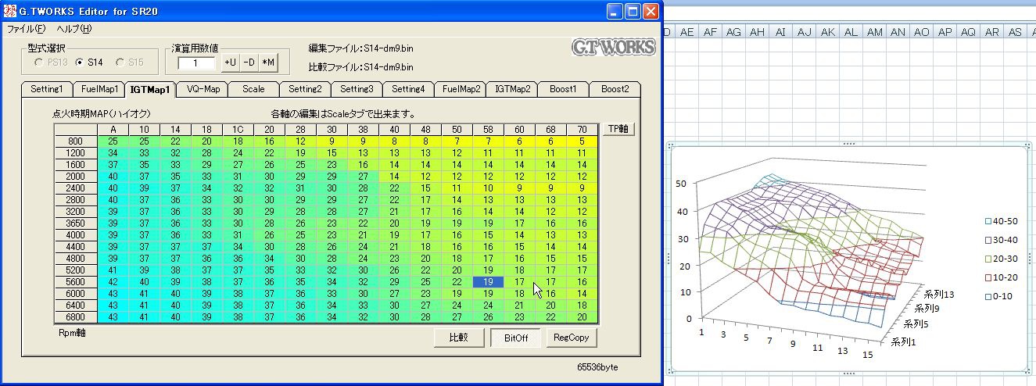Switch to the Setting1 tab

pyautogui.click(x=46, y=89)
